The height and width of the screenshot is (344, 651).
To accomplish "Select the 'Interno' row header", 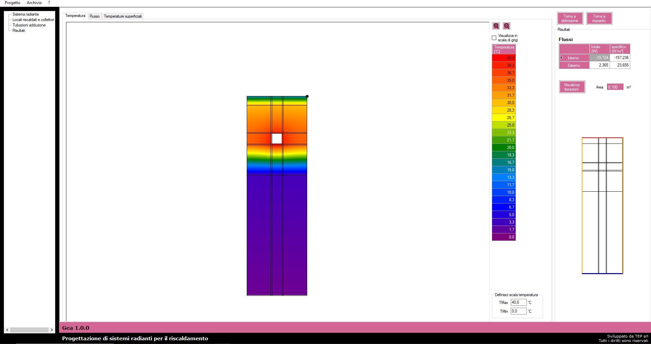I will click(574, 58).
